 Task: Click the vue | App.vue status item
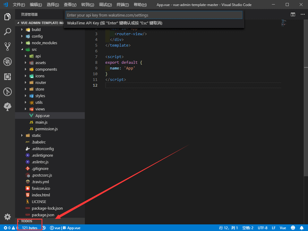coord(65,228)
